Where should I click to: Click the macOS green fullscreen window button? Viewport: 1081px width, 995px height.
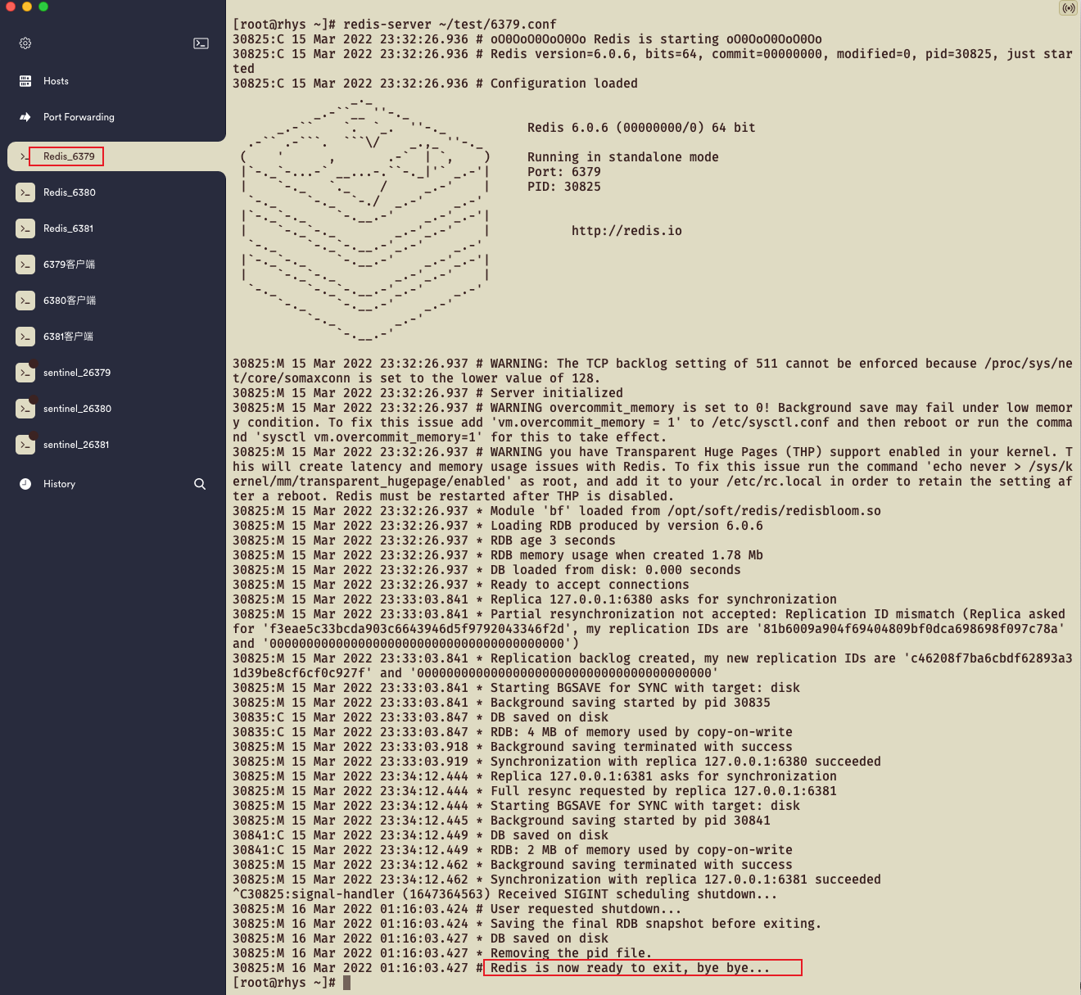click(43, 7)
